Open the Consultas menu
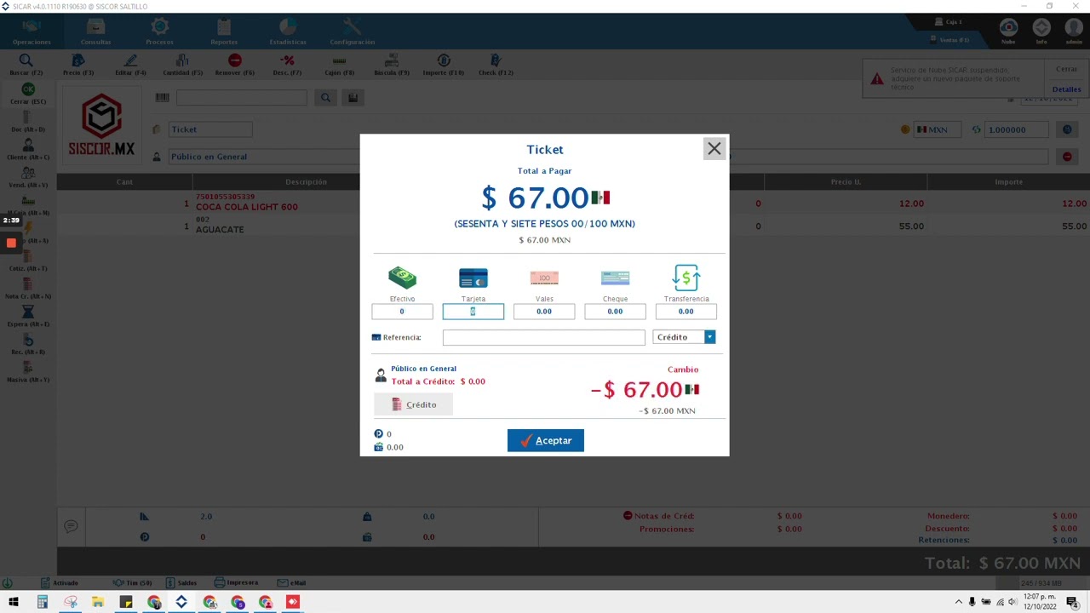The image size is (1090, 613). 96,32
